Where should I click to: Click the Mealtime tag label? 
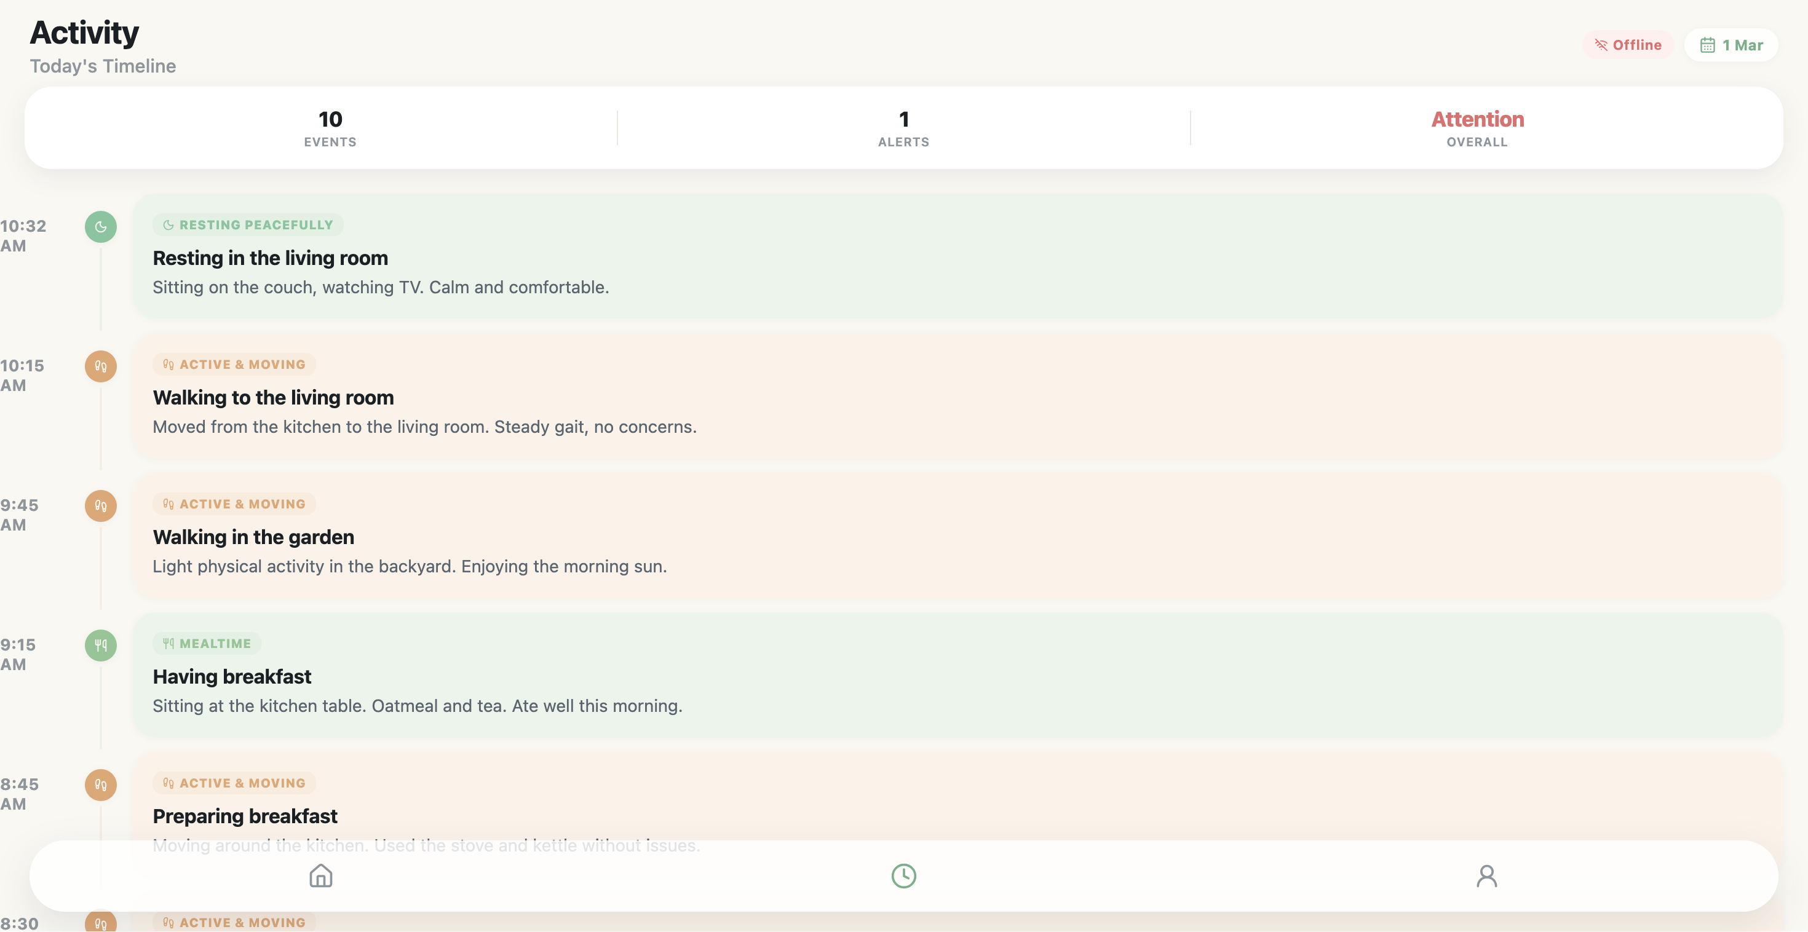(207, 644)
